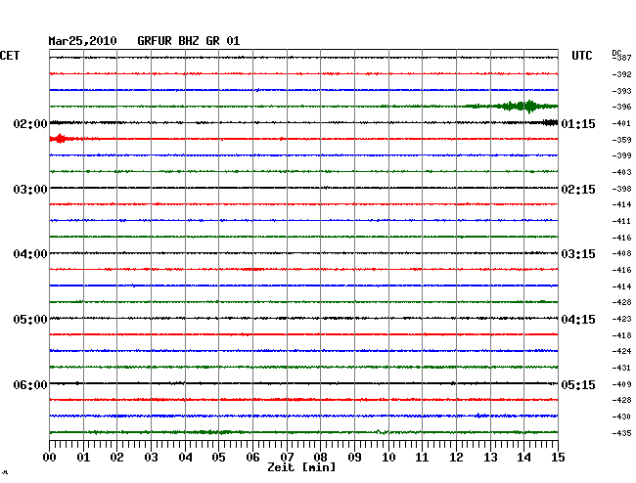Click minute axis label '11'
The width and height of the screenshot is (636, 483).
click(x=422, y=458)
